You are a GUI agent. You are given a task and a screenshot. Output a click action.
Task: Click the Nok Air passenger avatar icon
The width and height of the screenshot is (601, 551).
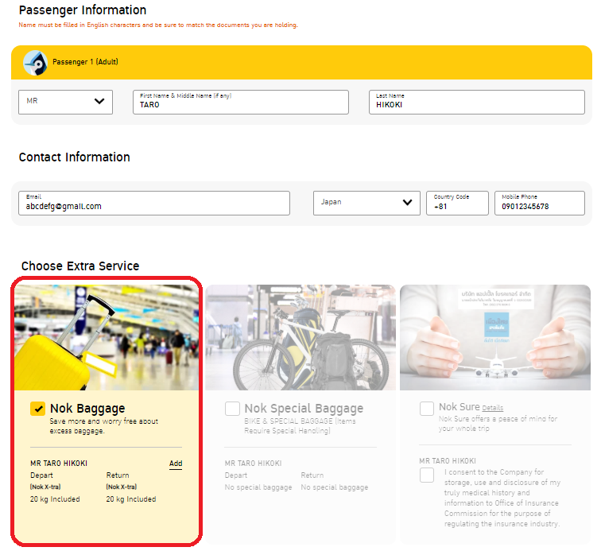35,63
